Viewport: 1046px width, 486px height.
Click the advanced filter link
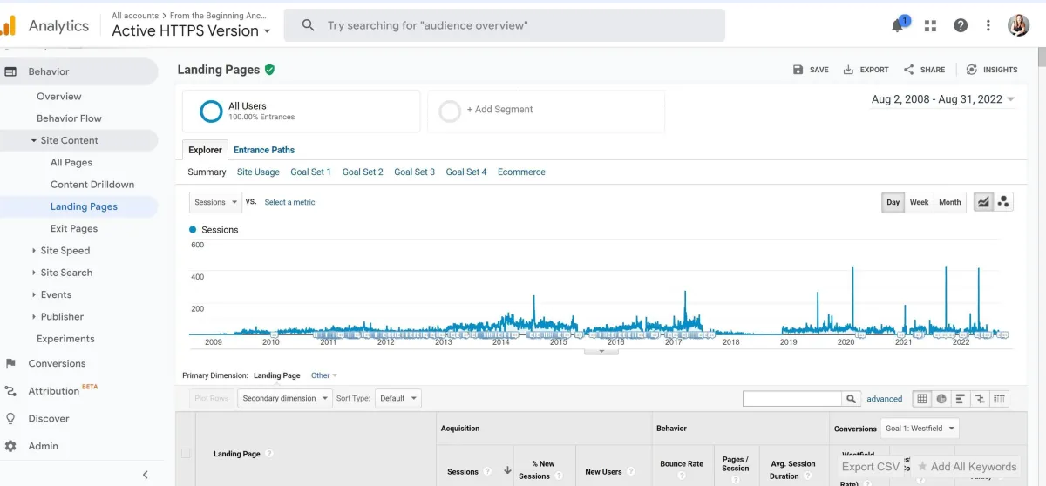(x=884, y=399)
